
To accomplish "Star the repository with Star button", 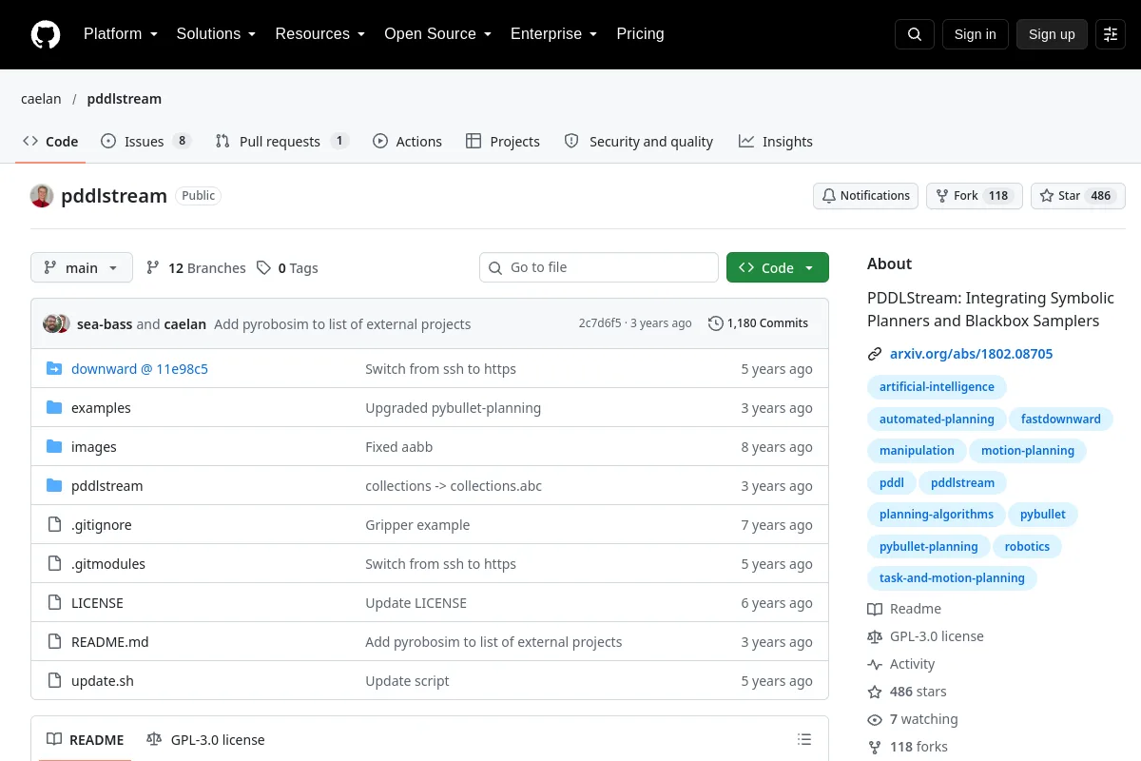I will click(1078, 196).
